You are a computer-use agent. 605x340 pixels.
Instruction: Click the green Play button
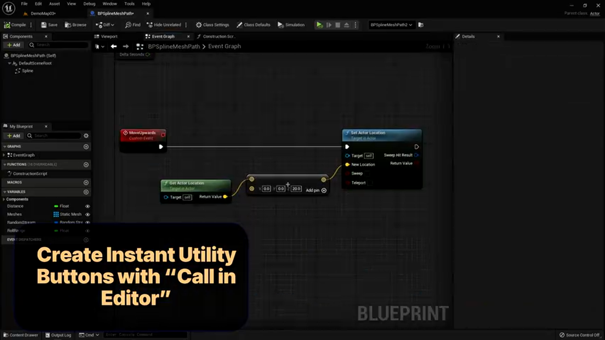click(320, 25)
